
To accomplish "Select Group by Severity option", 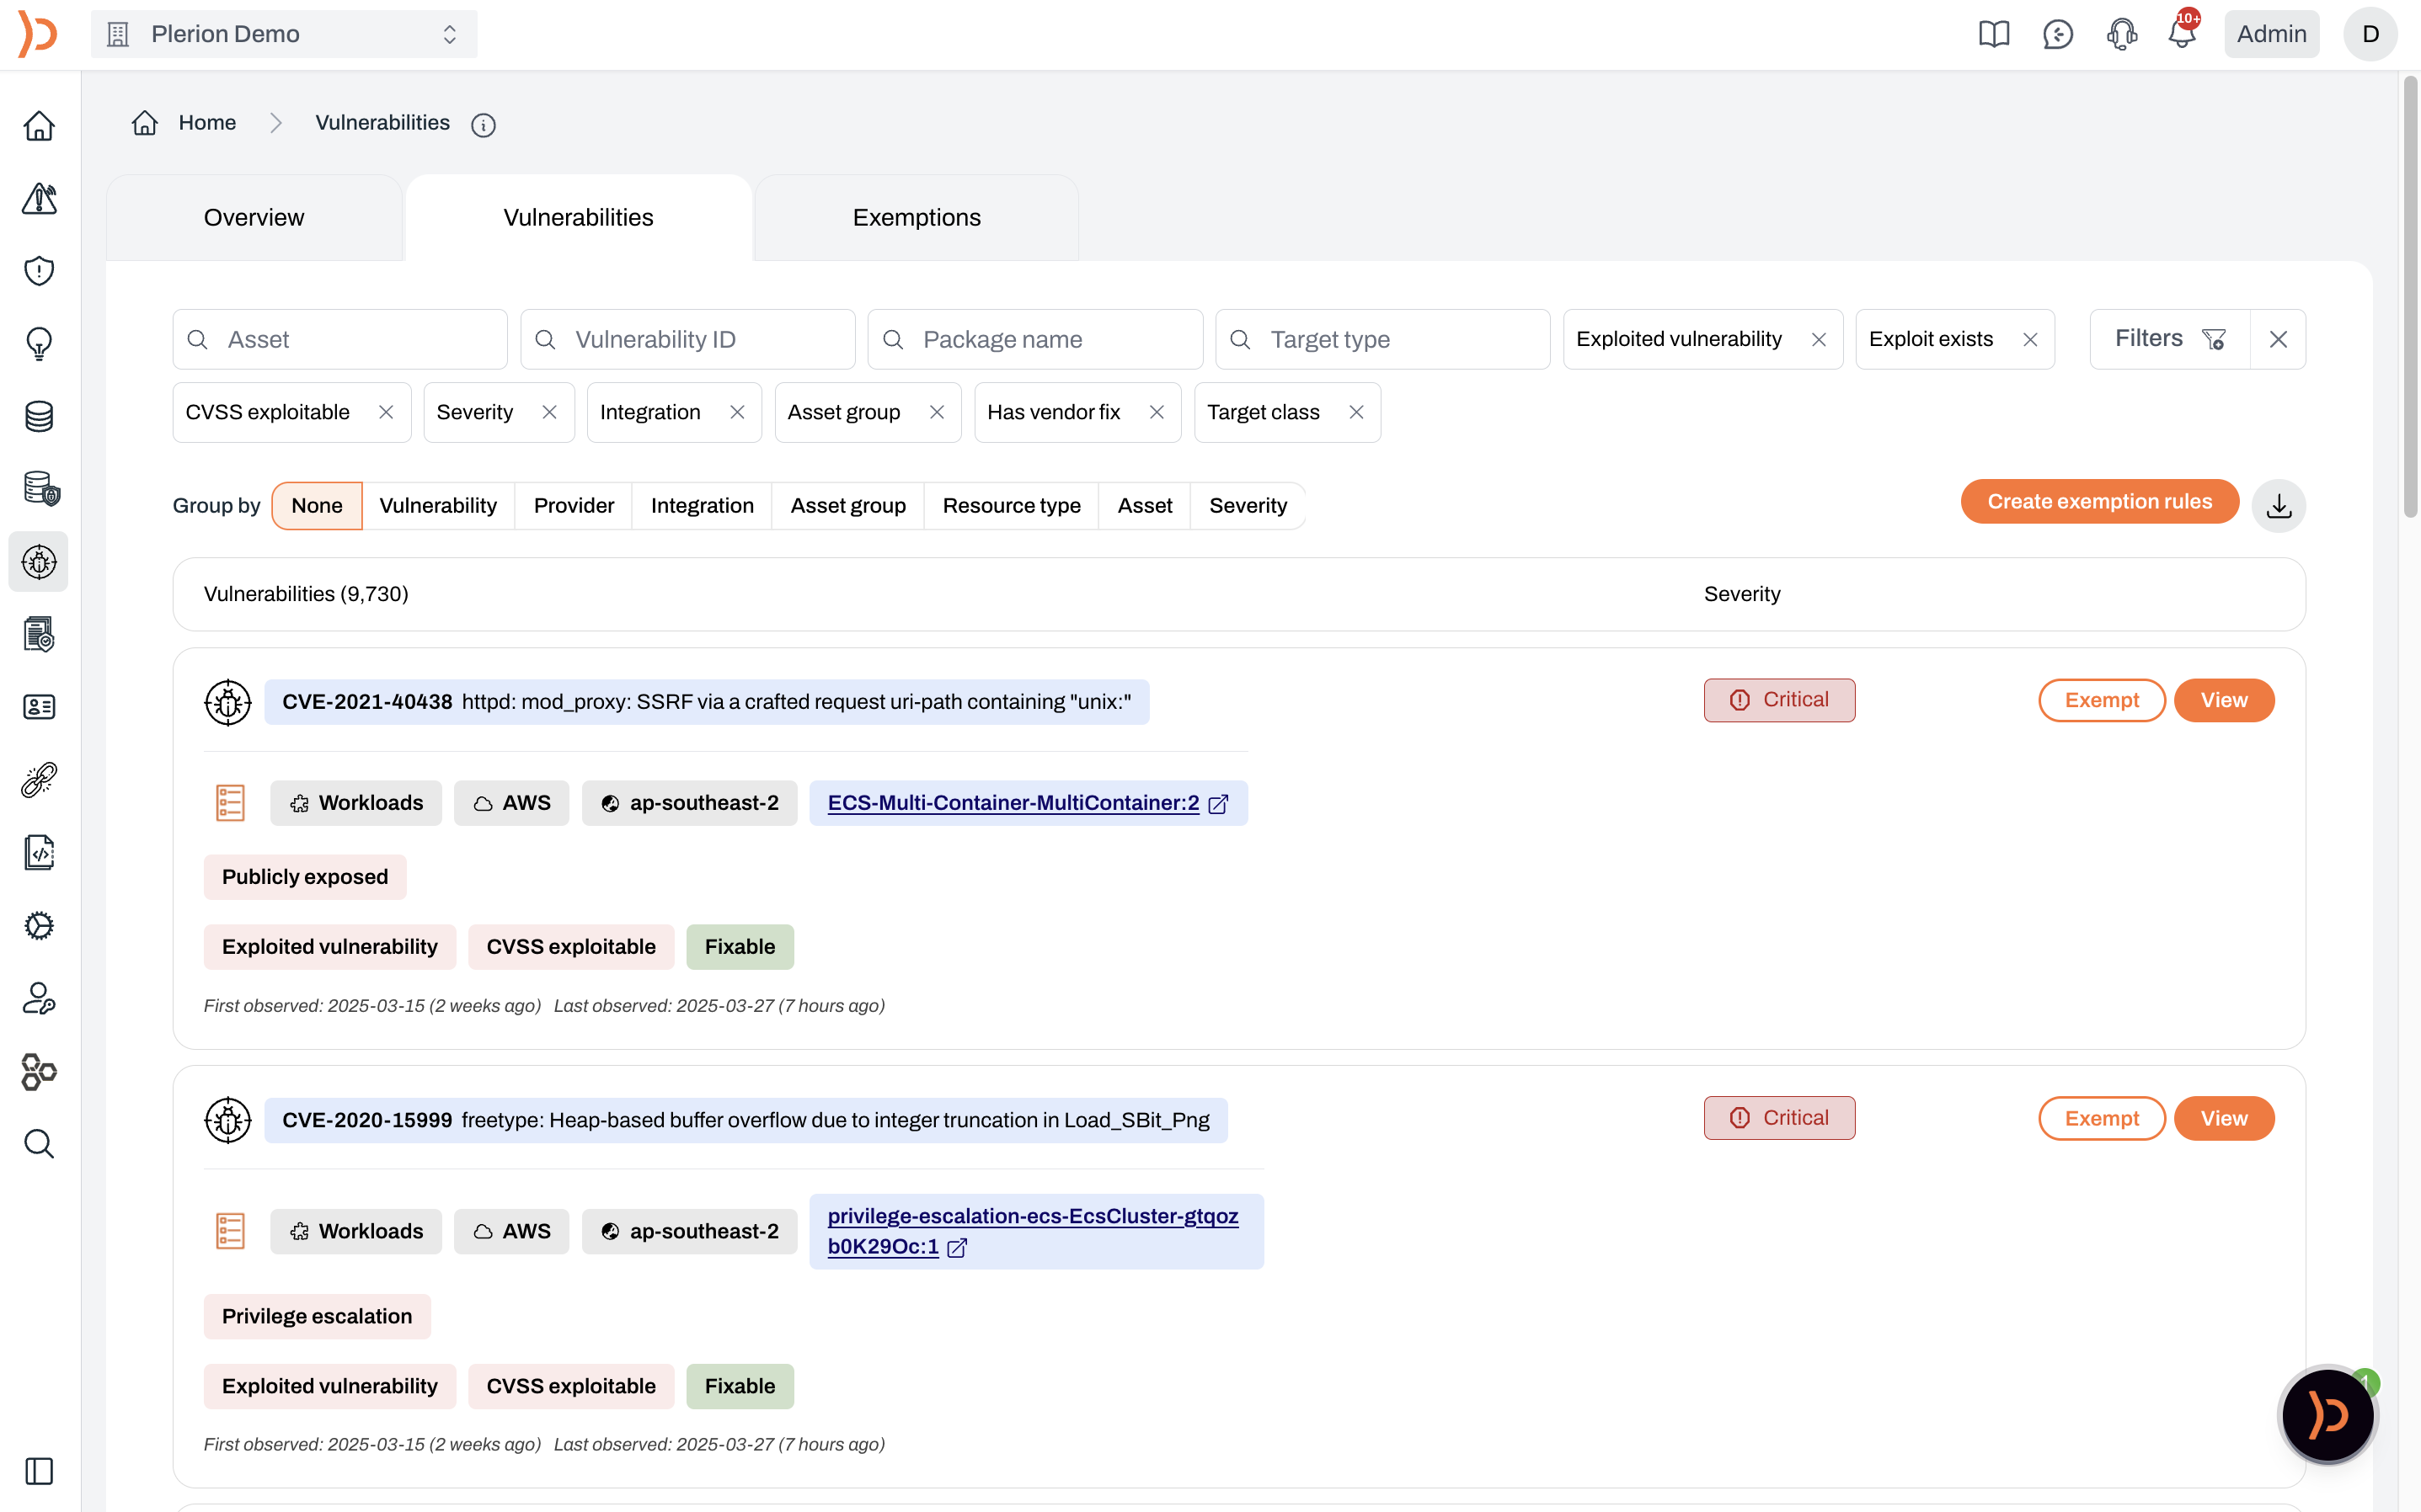I will coord(1248,506).
